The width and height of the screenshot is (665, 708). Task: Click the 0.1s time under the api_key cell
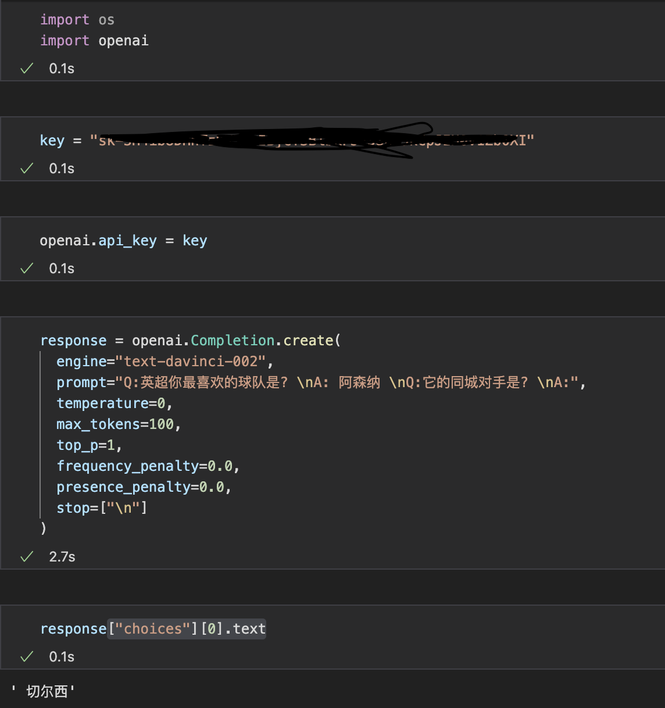(x=62, y=269)
